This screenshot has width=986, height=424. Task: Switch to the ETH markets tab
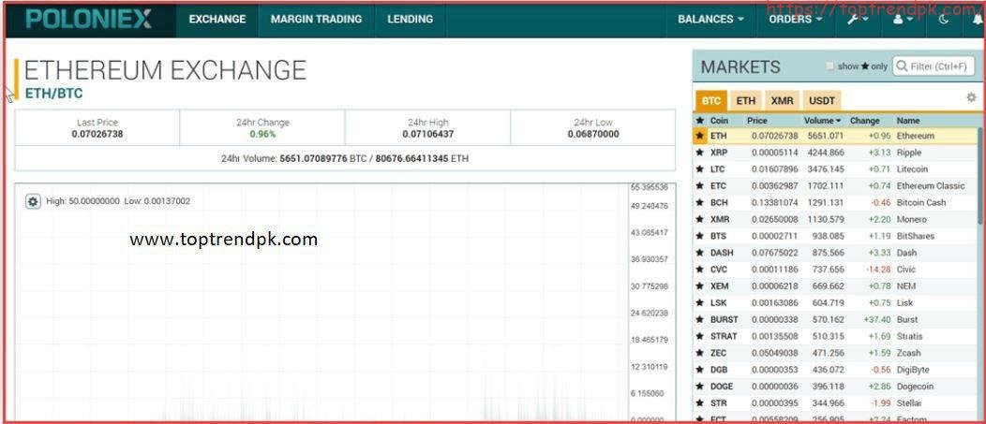pos(746,100)
